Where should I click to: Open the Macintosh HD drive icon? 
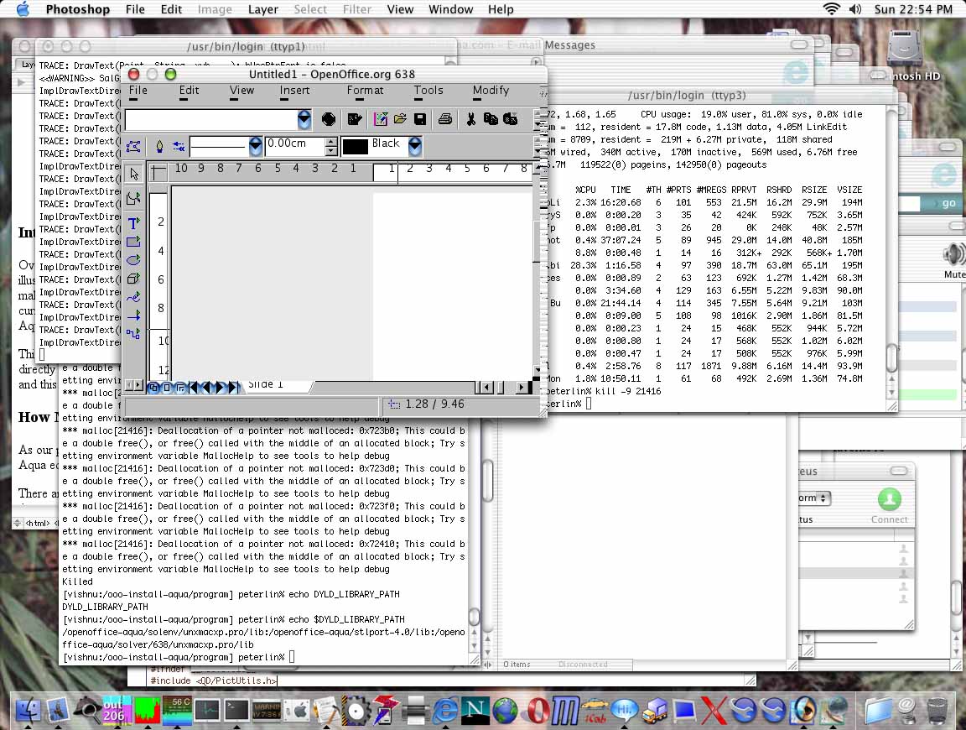(905, 48)
